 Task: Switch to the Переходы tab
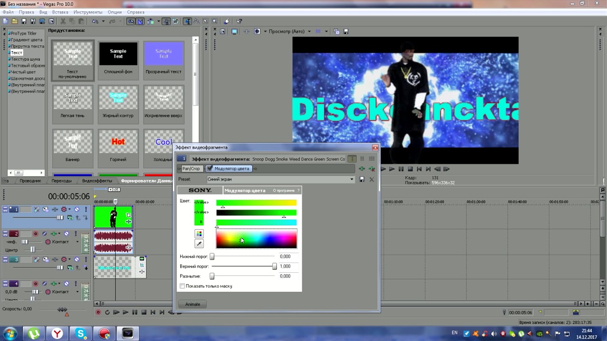click(x=62, y=181)
